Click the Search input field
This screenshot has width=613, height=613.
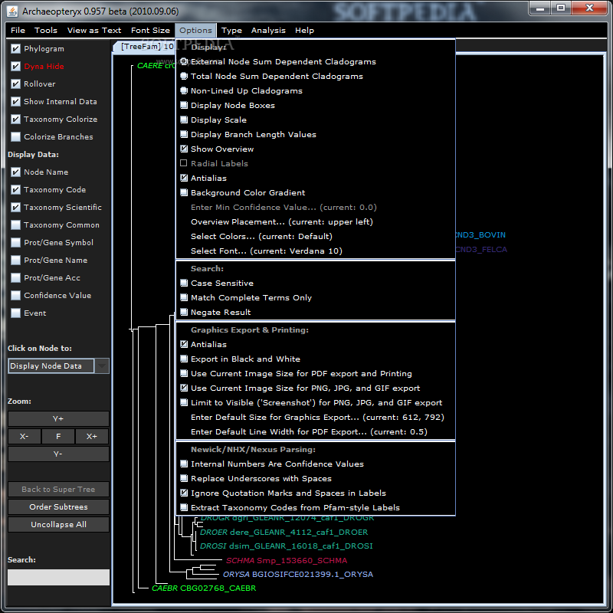[x=58, y=577]
